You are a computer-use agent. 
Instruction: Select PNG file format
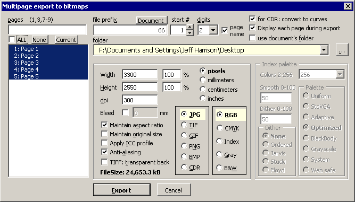tap(184, 146)
